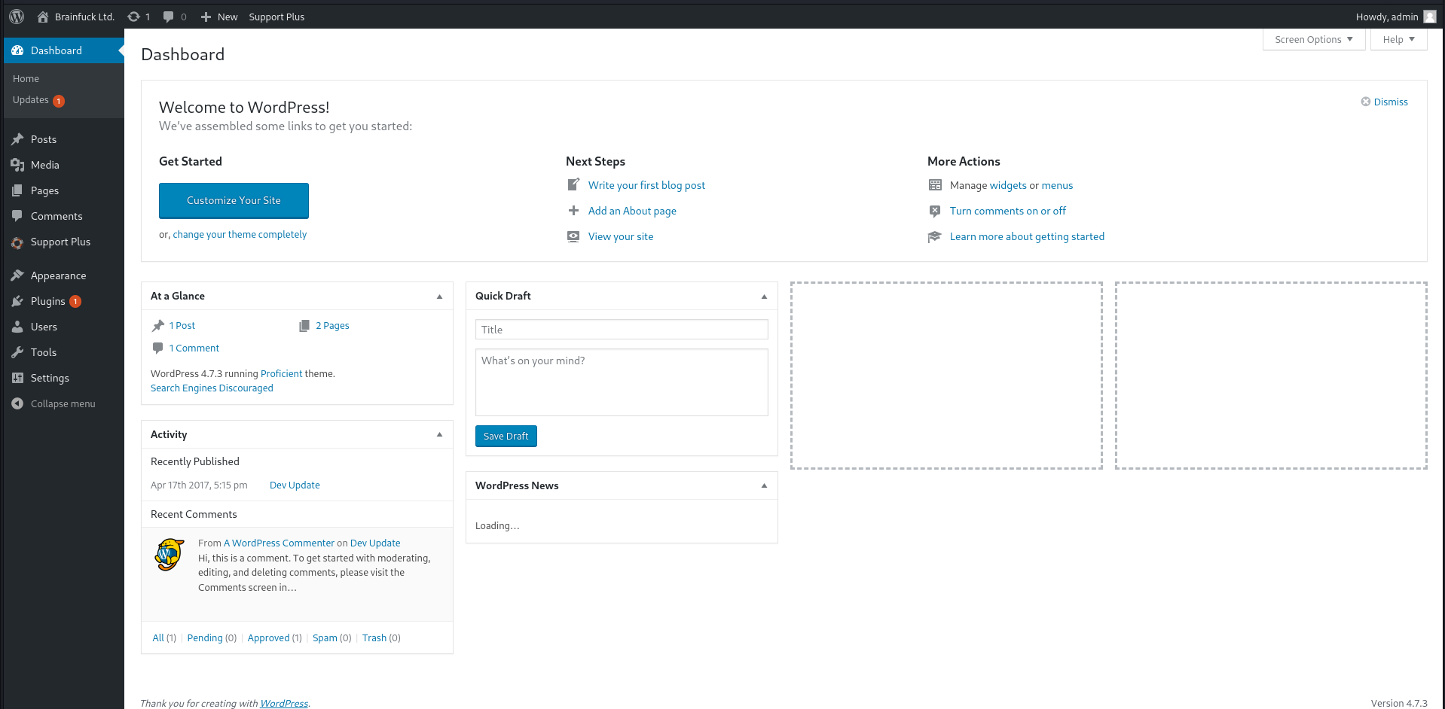Open the Dev Update post under Recently Published
Screen dimensions: 1445x709
coord(295,485)
